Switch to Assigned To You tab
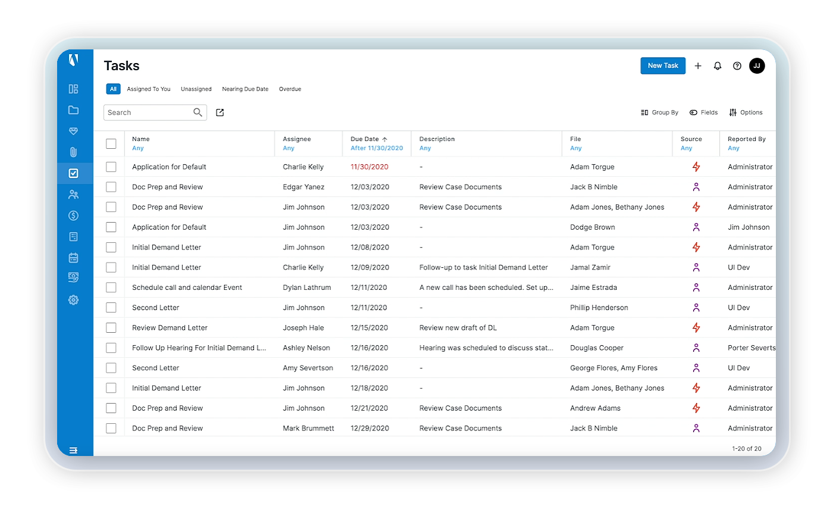Viewport: 833px width, 506px height. click(x=148, y=89)
